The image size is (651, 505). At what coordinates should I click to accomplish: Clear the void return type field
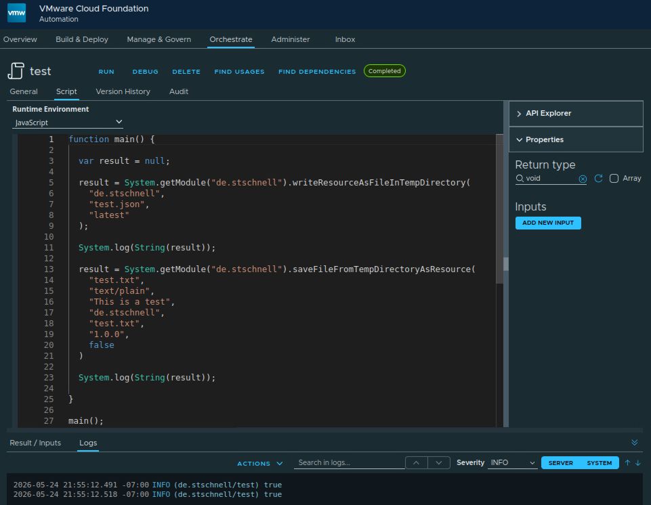point(583,179)
